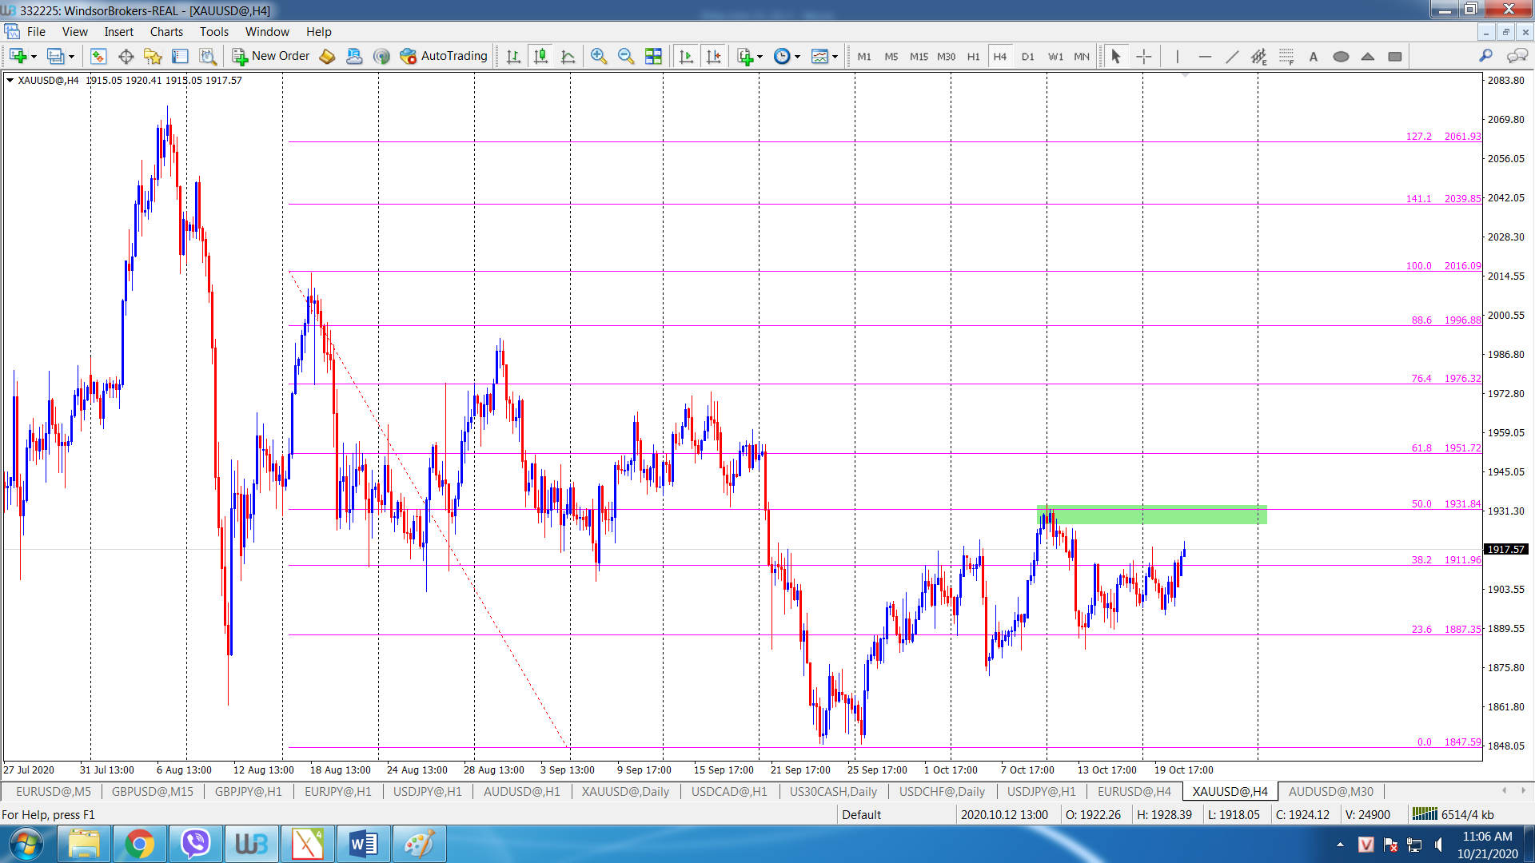The image size is (1535, 863).
Task: Tile chart windows with grid icon
Action: tap(653, 56)
